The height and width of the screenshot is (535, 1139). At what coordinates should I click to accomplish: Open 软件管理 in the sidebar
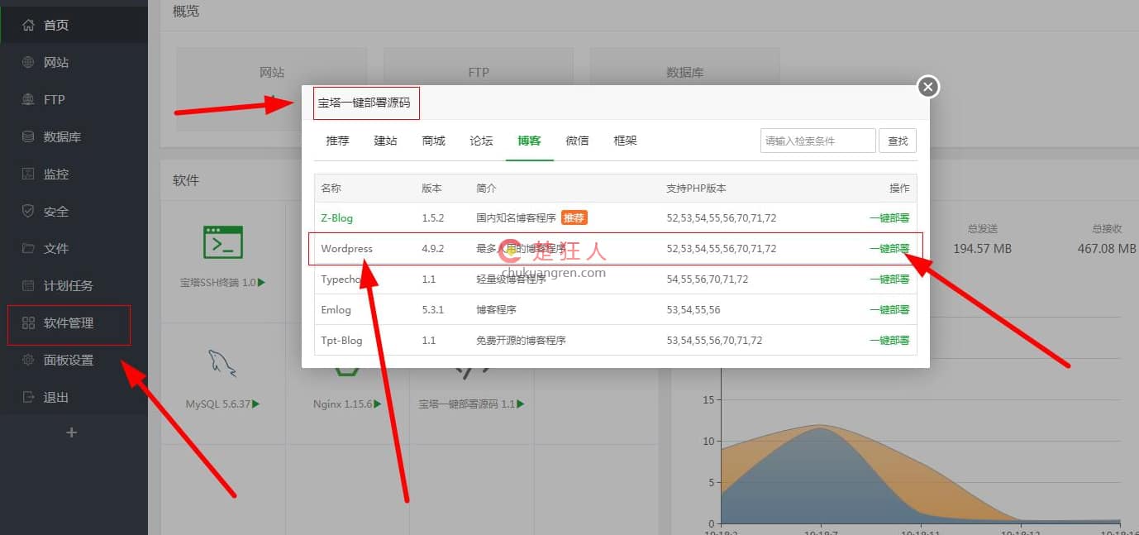click(69, 323)
